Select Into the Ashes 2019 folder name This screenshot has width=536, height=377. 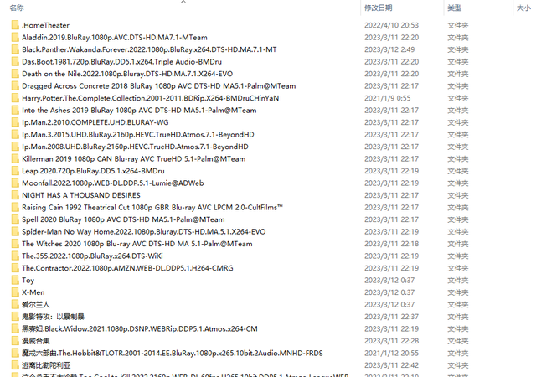(139, 110)
